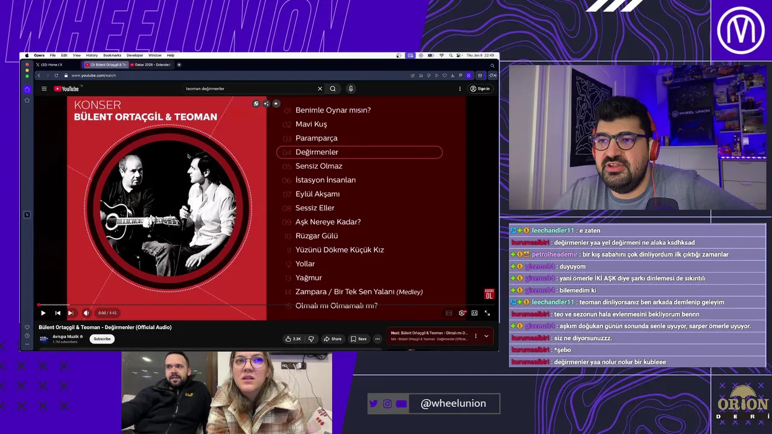Switch to the Dakar 2026 Extended tab
This screenshot has width=772, height=434.
[x=151, y=64]
